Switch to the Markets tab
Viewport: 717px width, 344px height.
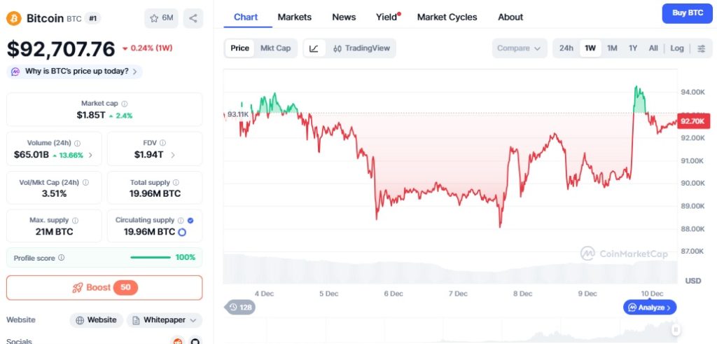295,18
